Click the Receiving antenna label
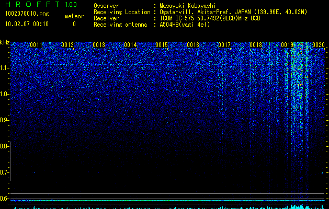Screen dimensions: 329x209 [x=120, y=25]
